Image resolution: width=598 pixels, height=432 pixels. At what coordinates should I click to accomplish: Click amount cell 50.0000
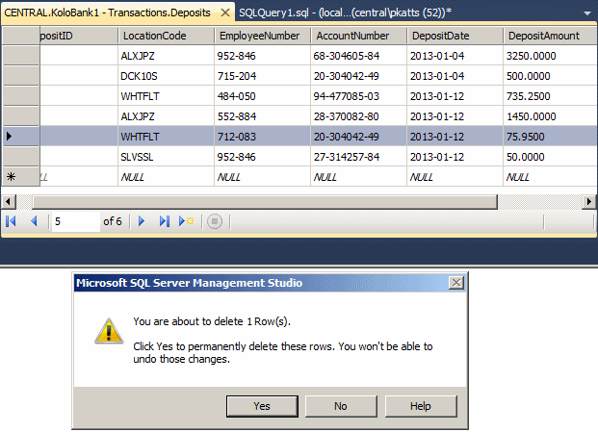click(x=550, y=157)
